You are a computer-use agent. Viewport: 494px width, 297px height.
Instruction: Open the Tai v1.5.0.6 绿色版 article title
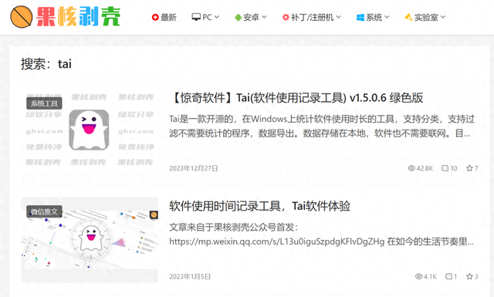[296, 98]
